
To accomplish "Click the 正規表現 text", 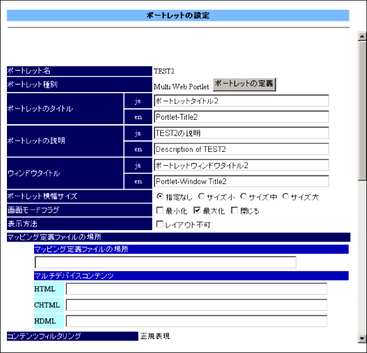I will pos(155,336).
